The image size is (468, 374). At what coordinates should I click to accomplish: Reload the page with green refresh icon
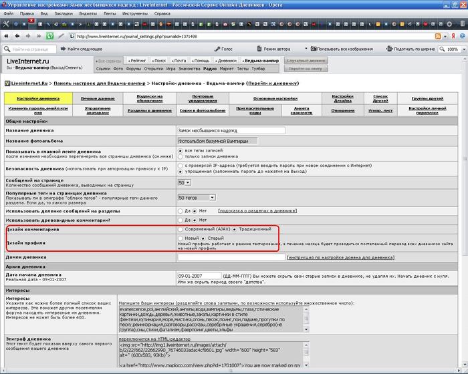click(50, 36)
